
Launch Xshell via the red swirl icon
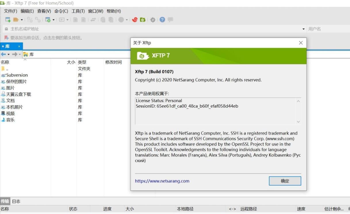[x=135, y=20]
